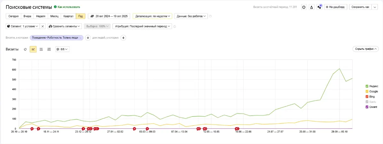Open the report history clock icon
Image resolution: width=383 pixels, height=144 pixels.
304,7
